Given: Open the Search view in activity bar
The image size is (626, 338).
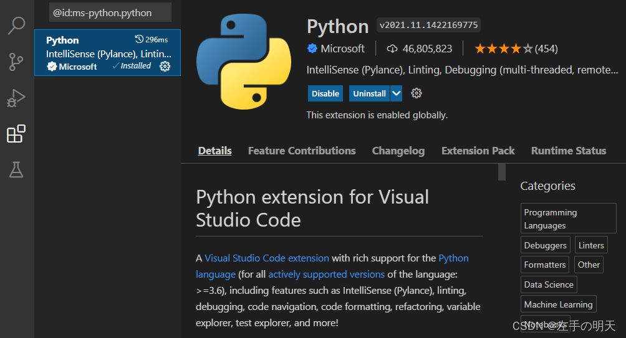Looking at the screenshot, I should tap(16, 26).
